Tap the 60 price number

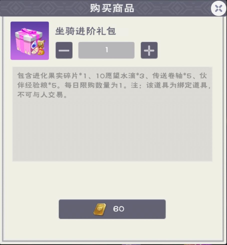pyautogui.click(x=119, y=209)
